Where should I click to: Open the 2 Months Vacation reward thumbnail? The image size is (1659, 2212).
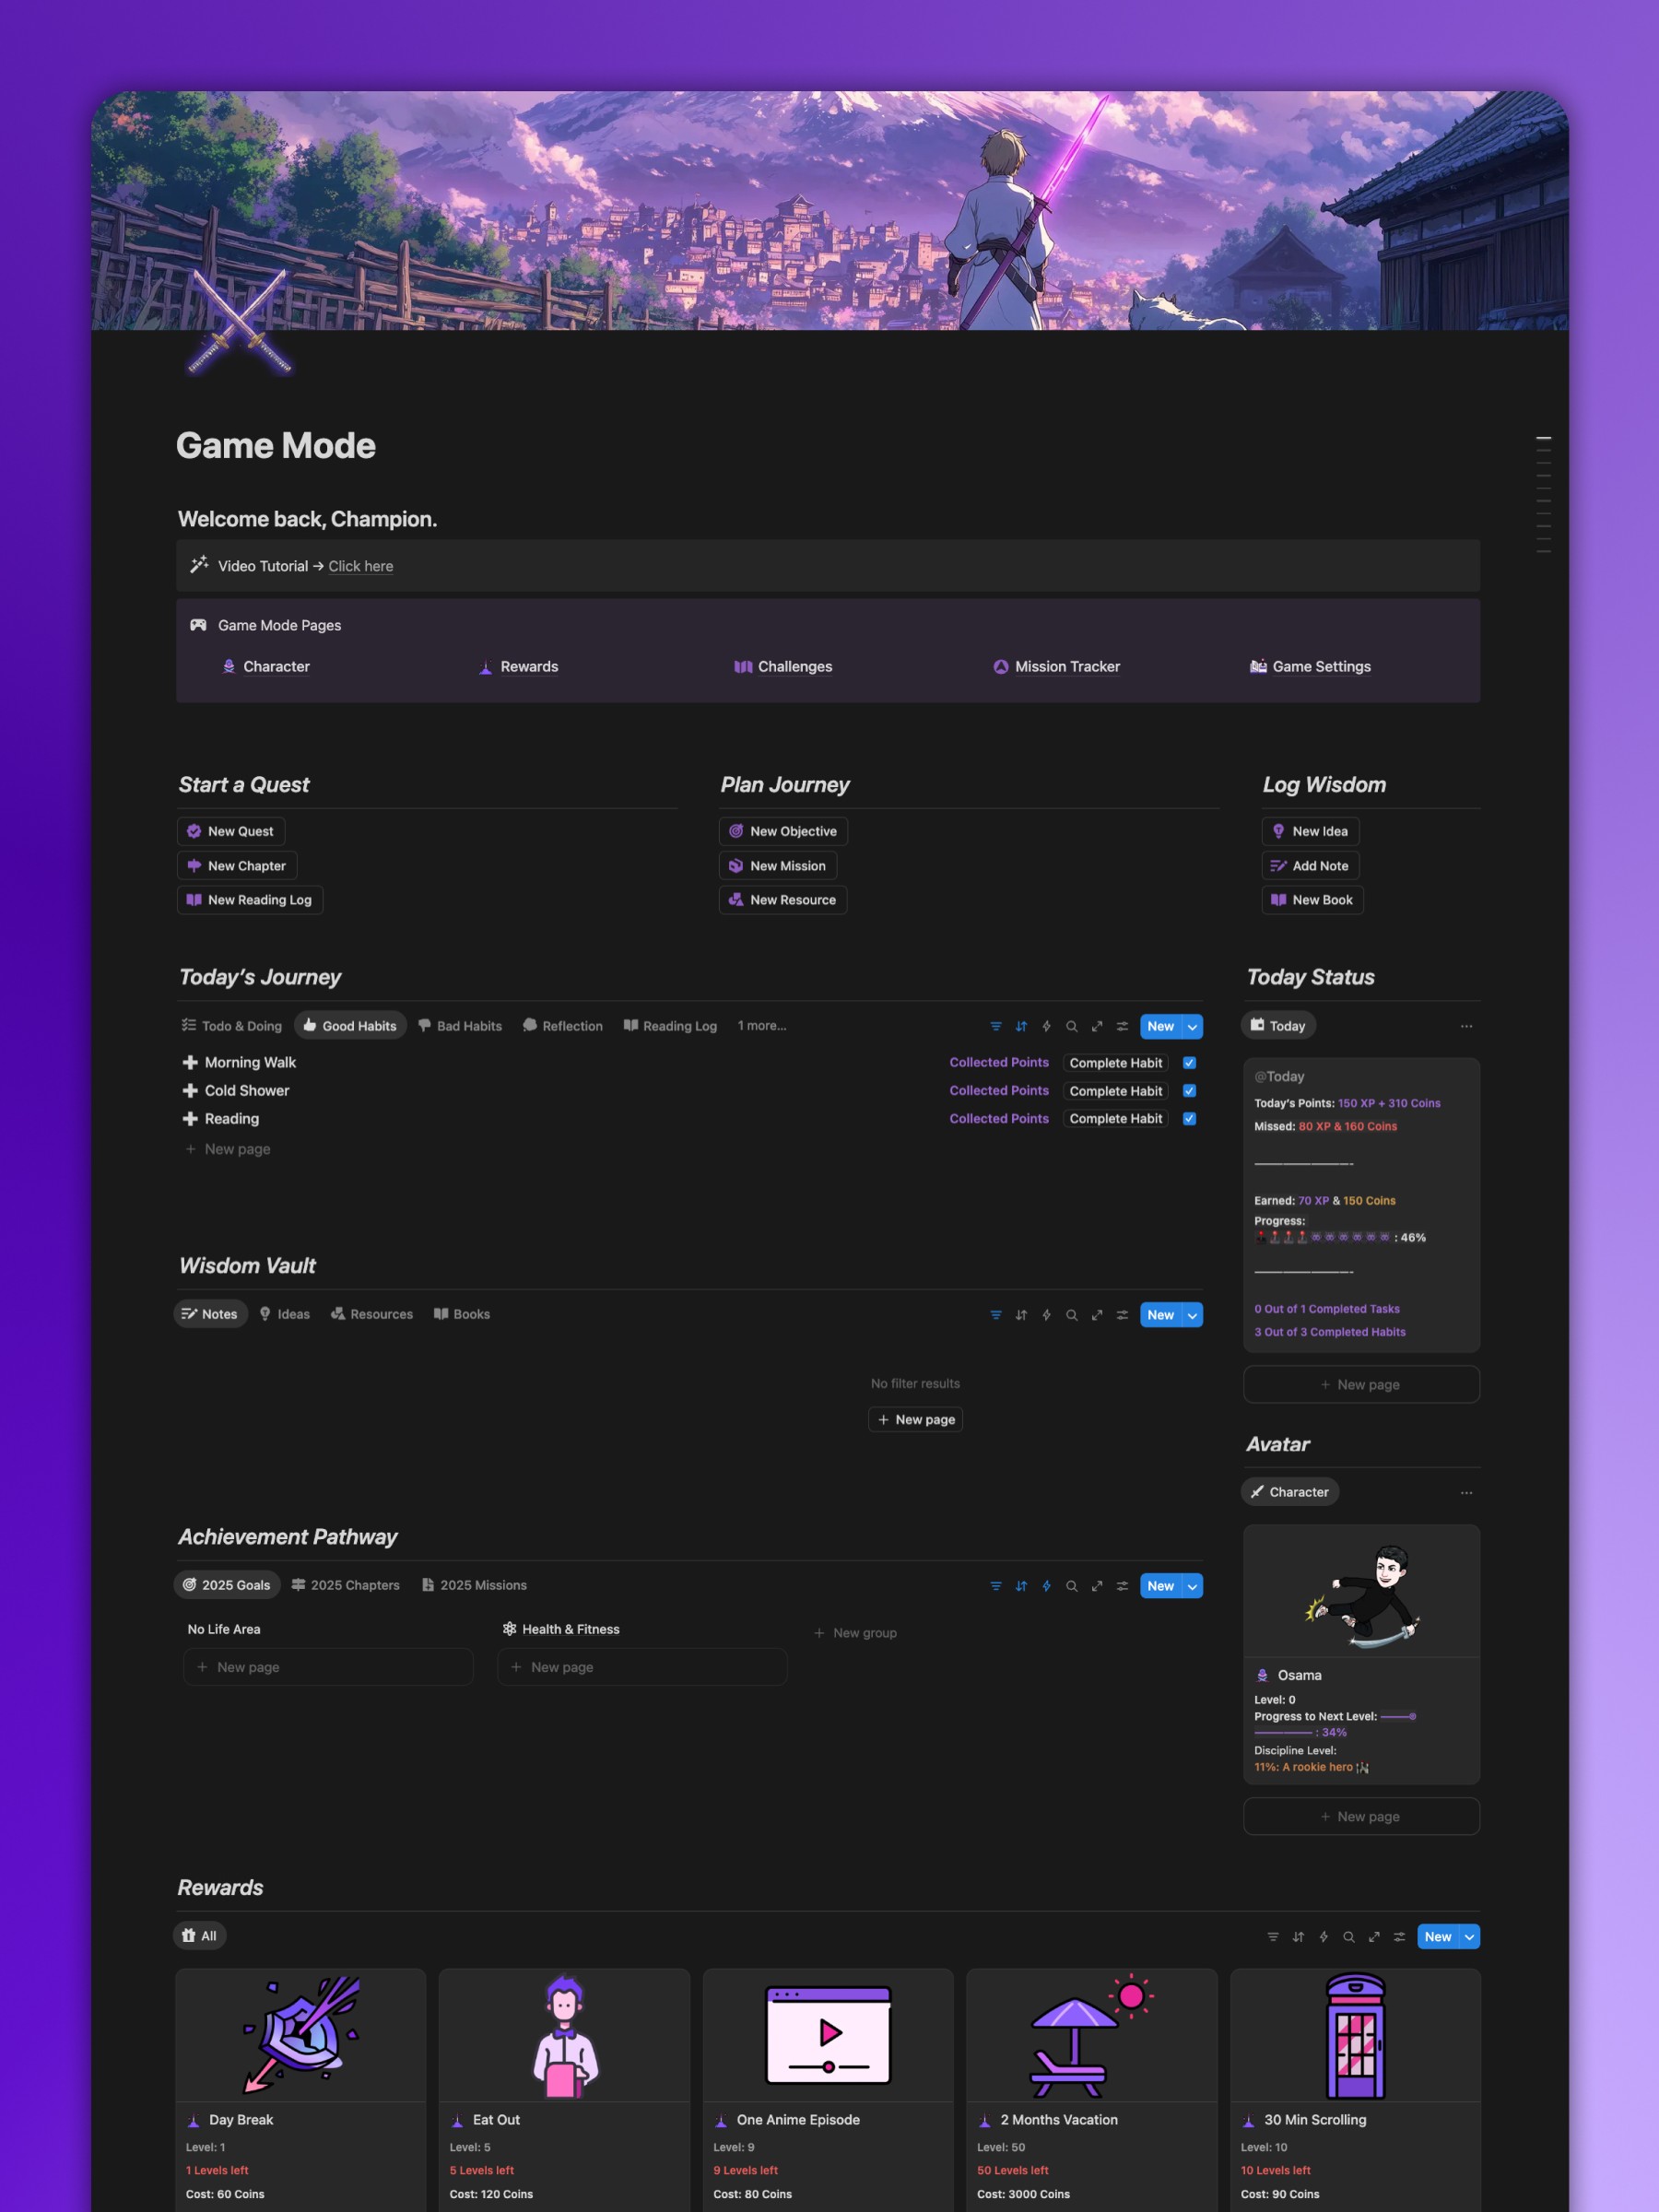coord(1092,2036)
